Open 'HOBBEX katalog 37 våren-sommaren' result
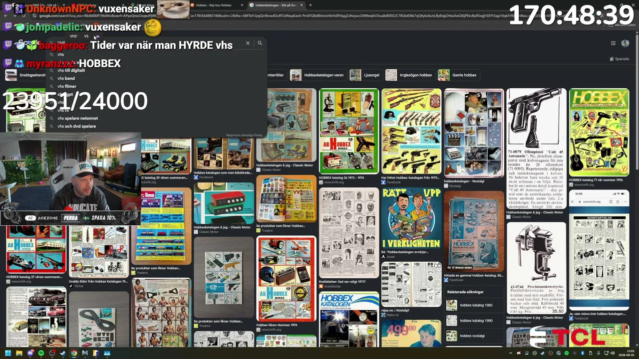639x359 pixels. (34, 277)
